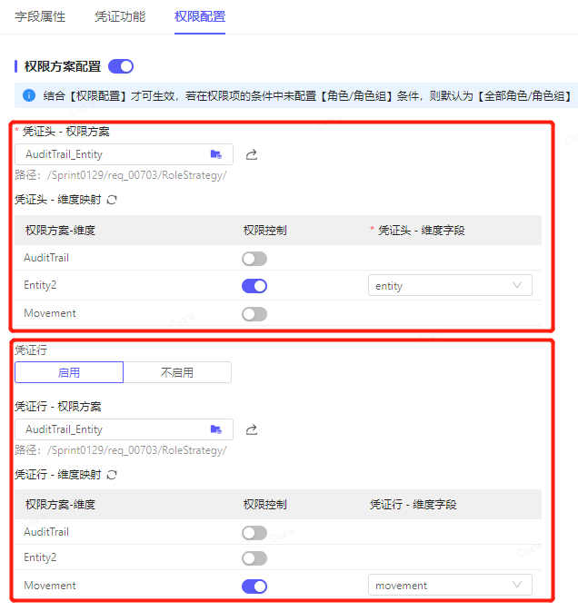Open the entity dimension field dropdown

tap(449, 286)
